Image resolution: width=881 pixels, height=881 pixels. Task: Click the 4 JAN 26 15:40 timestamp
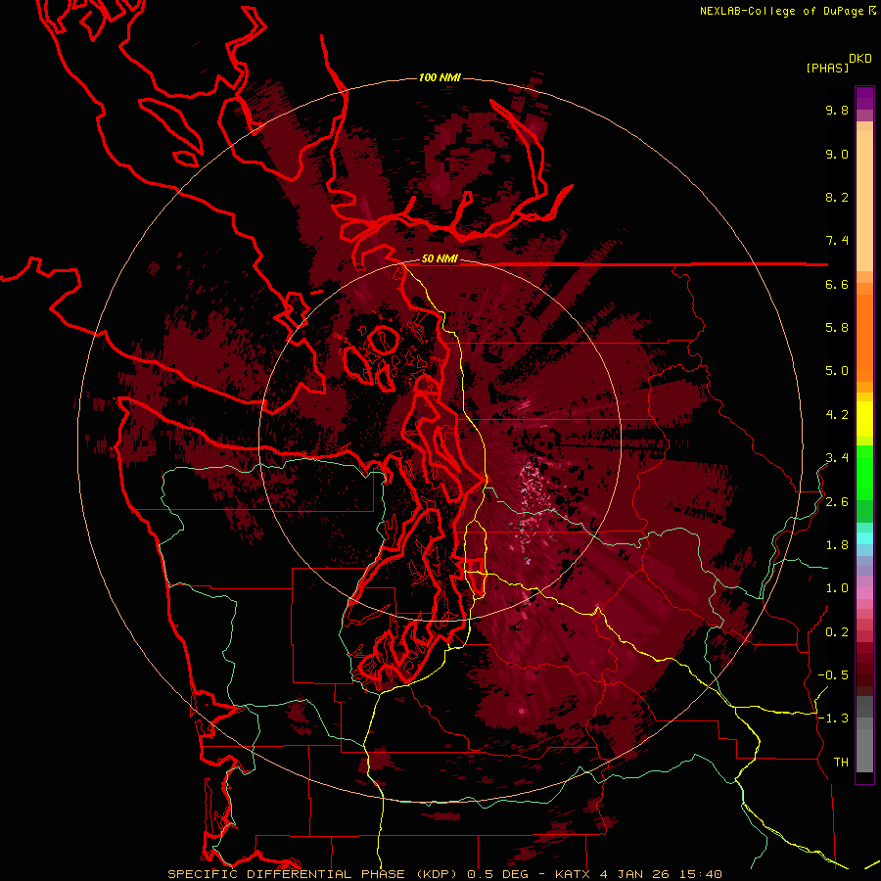point(662,874)
